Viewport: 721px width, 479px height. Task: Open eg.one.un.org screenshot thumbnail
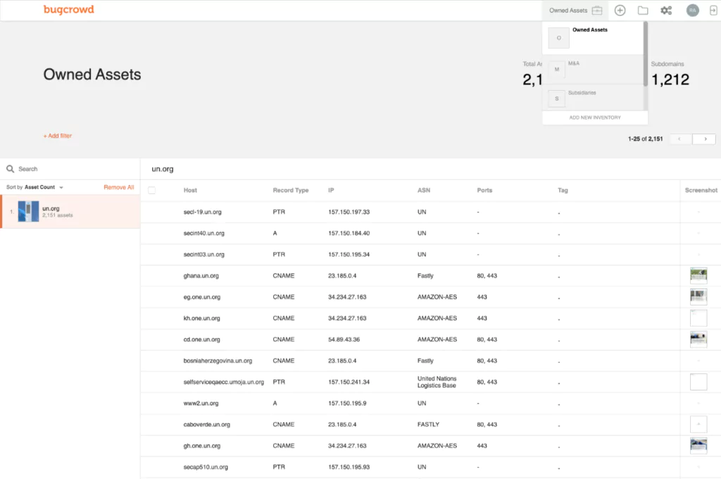(x=698, y=297)
